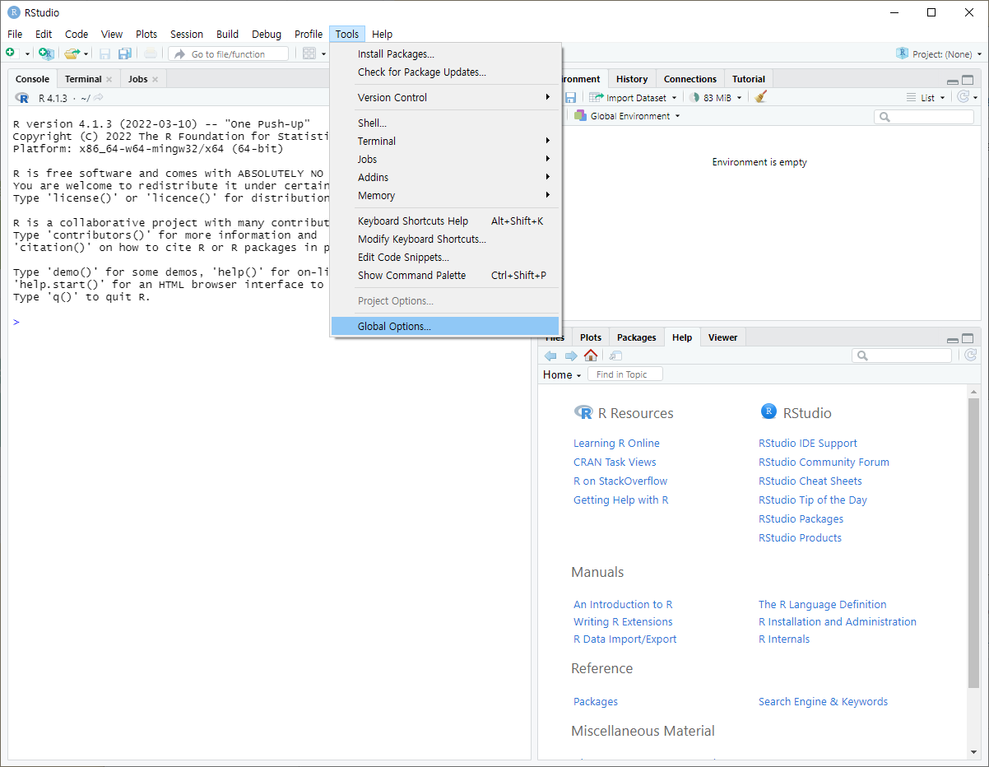Open the New File dropdown arrow
989x767 pixels.
coord(26,54)
